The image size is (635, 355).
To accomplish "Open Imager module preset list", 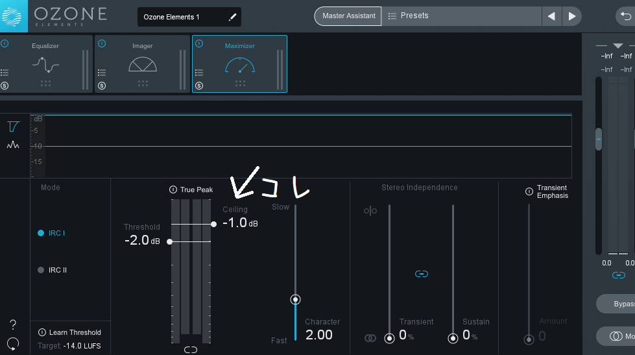I will [x=102, y=73].
